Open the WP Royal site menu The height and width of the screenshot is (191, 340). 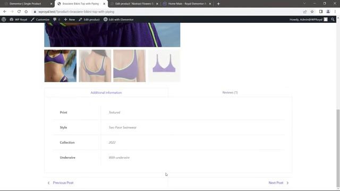coord(19,20)
